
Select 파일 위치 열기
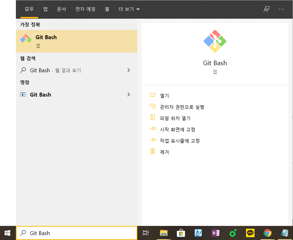175,118
